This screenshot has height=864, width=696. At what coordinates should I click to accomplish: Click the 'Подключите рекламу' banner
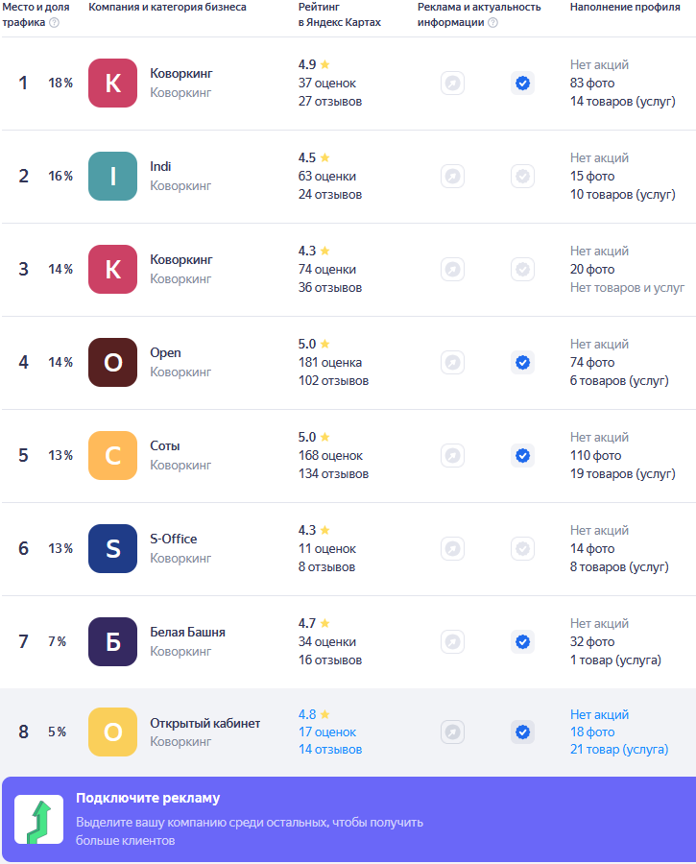point(348,820)
